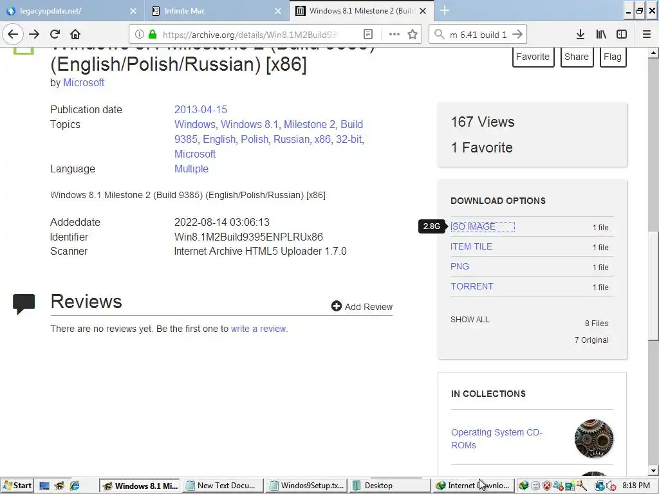The width and height of the screenshot is (659, 494).
Task: Click the Share button
Action: pyautogui.click(x=577, y=57)
